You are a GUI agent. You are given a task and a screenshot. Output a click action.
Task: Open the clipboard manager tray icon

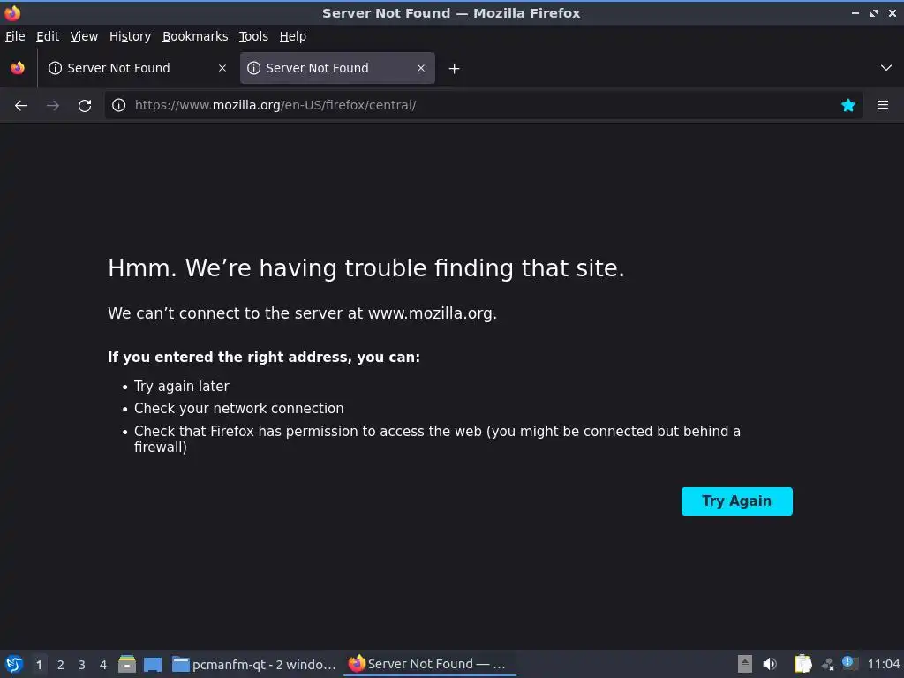[802, 664]
